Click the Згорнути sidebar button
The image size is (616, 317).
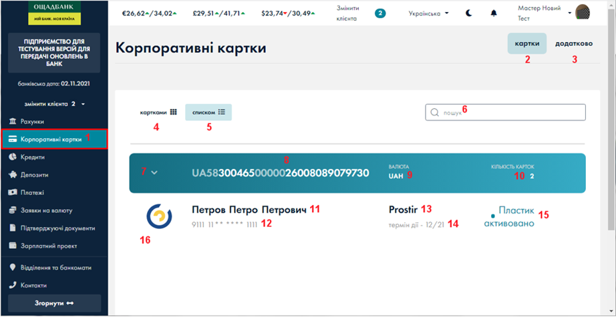pos(54,303)
